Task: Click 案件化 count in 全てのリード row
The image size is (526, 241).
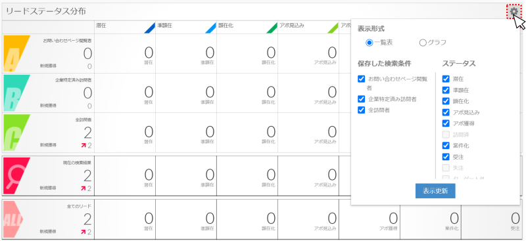Action: tap(454, 218)
